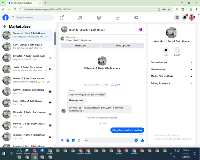Image resolution: width=200 pixels, height=160 pixels.
Task: Expand Customize chat section
Action: (172, 63)
